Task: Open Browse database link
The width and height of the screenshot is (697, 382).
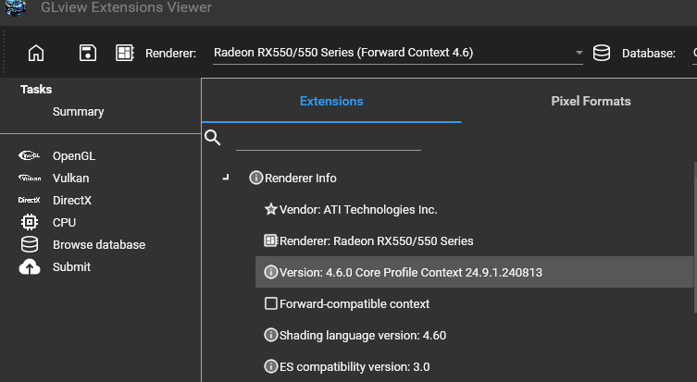Action: pos(99,245)
